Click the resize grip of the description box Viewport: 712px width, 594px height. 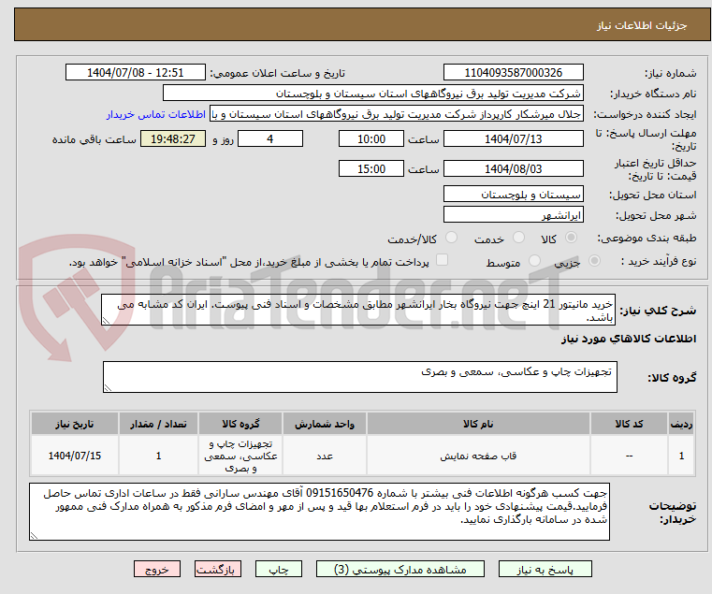click(x=106, y=321)
